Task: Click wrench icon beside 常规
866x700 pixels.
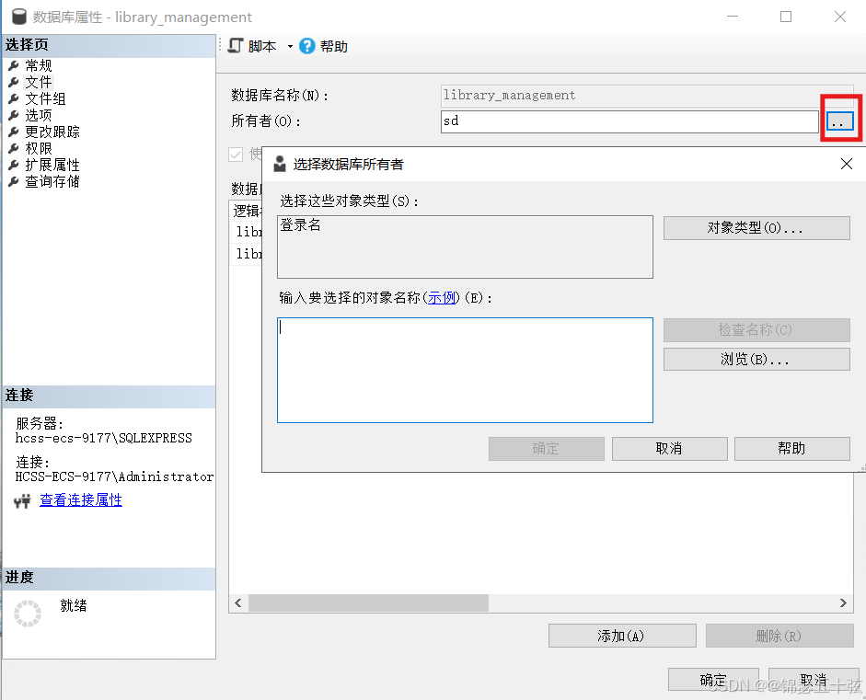Action: [x=14, y=65]
